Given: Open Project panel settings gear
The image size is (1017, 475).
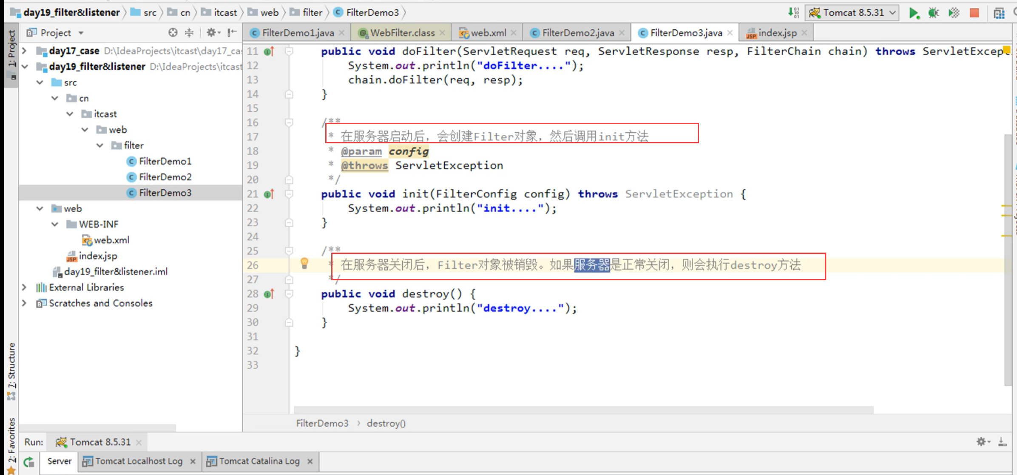Looking at the screenshot, I should click(x=212, y=33).
